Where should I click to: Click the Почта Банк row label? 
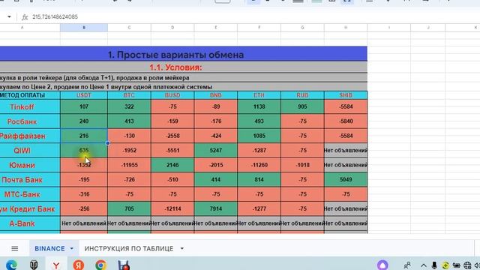(x=22, y=180)
